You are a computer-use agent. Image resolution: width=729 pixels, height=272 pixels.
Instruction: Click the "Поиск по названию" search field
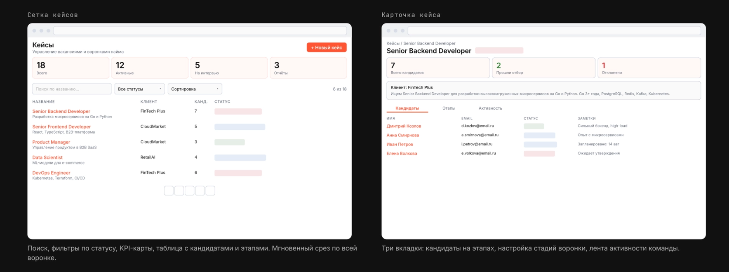coord(72,89)
